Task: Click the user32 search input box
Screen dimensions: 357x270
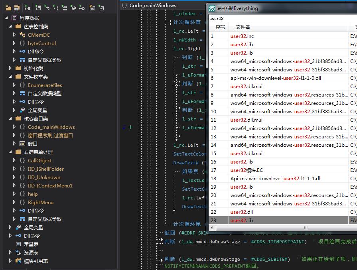Action: [279, 18]
